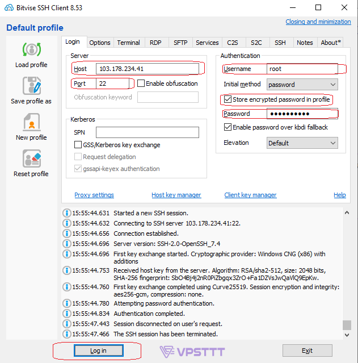This screenshot has width=358, height=363.
Task: Enable obfuscation checkbox
Action: click(141, 84)
